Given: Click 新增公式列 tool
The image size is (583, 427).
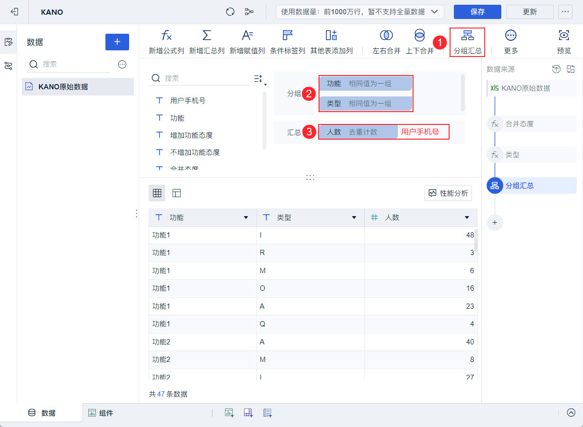Looking at the screenshot, I should coord(166,42).
